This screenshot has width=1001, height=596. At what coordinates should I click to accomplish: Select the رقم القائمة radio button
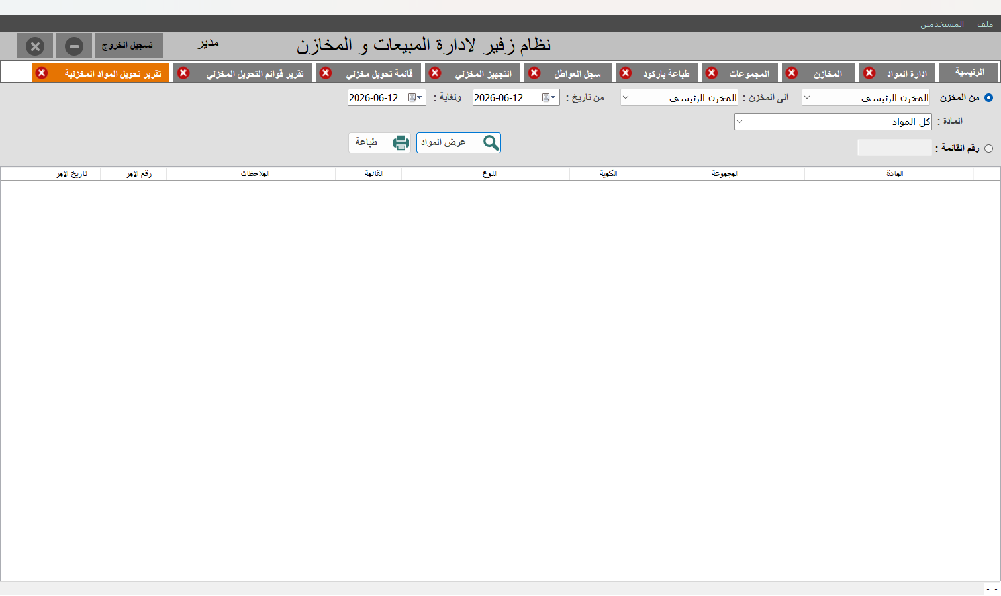[x=988, y=148]
